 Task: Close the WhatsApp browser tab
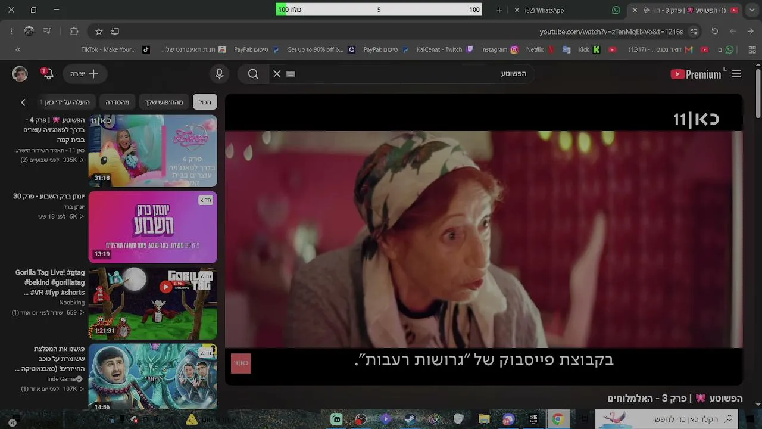pos(517,10)
